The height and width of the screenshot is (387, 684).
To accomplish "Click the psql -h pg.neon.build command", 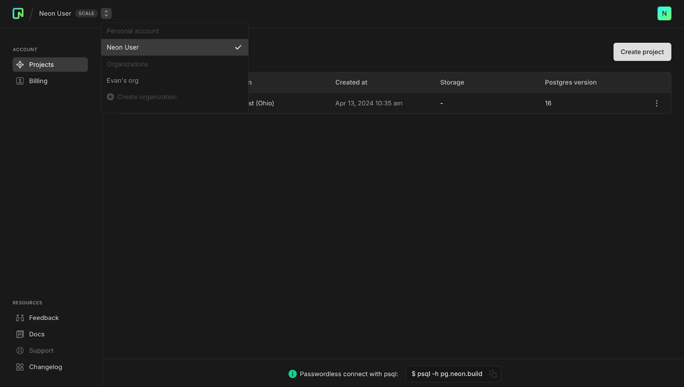I will 447,374.
